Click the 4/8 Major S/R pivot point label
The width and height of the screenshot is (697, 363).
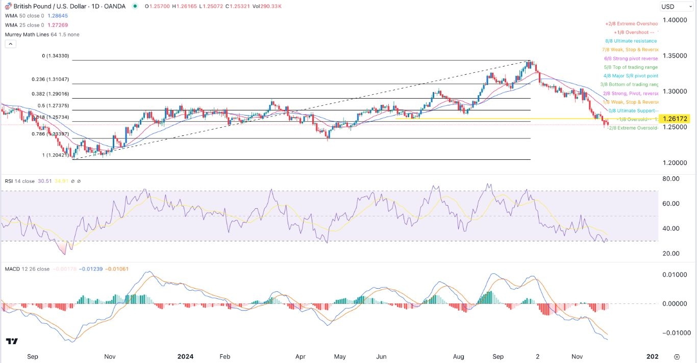[x=631, y=75]
